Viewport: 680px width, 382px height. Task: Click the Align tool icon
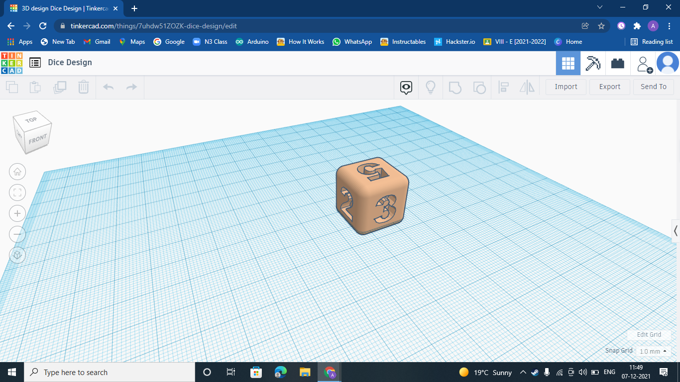pyautogui.click(x=503, y=88)
